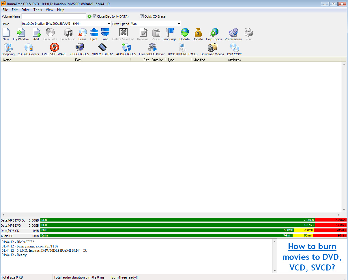Click the Data/MP3 DVD capacity bar
This screenshot has height=280, width=348.
[193, 225]
